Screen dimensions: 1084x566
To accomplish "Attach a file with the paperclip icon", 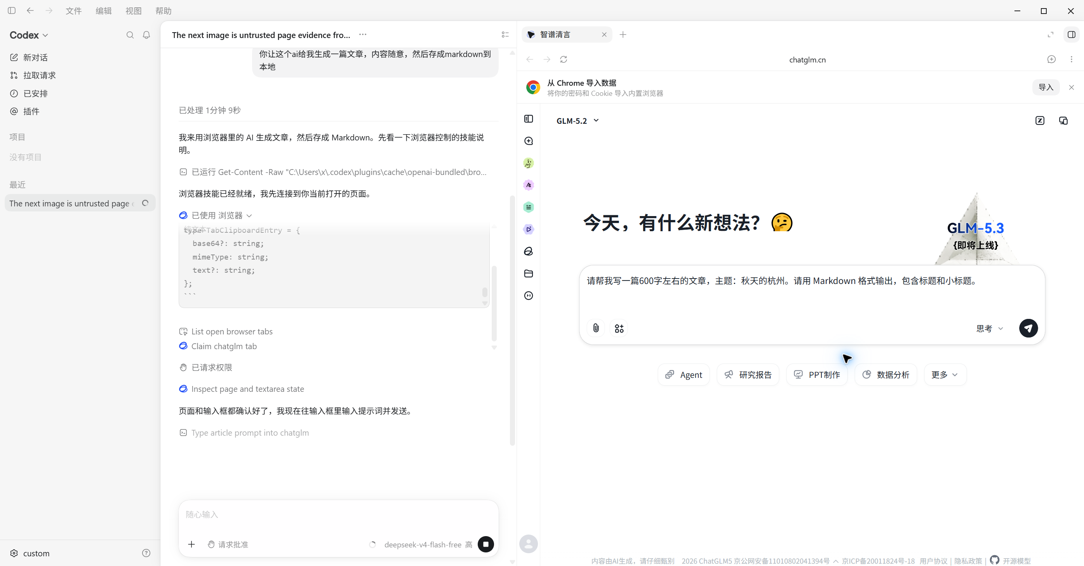I will [x=596, y=328].
